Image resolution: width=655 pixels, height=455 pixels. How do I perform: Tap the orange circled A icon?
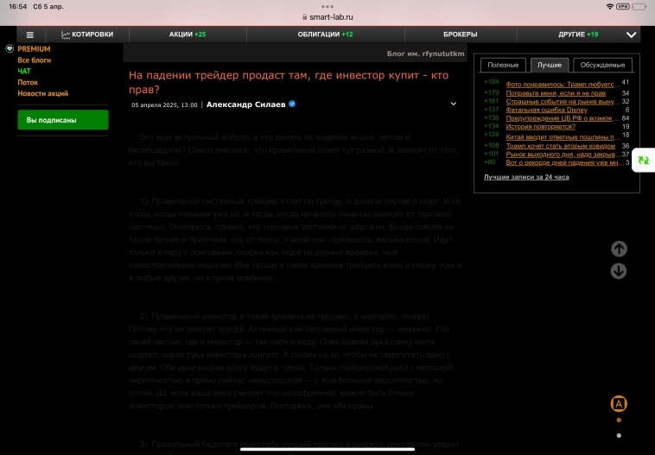coord(619,403)
